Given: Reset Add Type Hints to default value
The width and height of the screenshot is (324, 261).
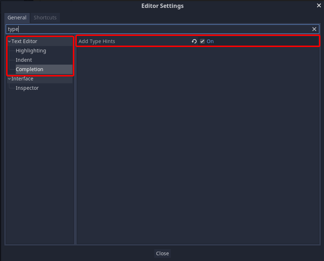Looking at the screenshot, I should [194, 41].
